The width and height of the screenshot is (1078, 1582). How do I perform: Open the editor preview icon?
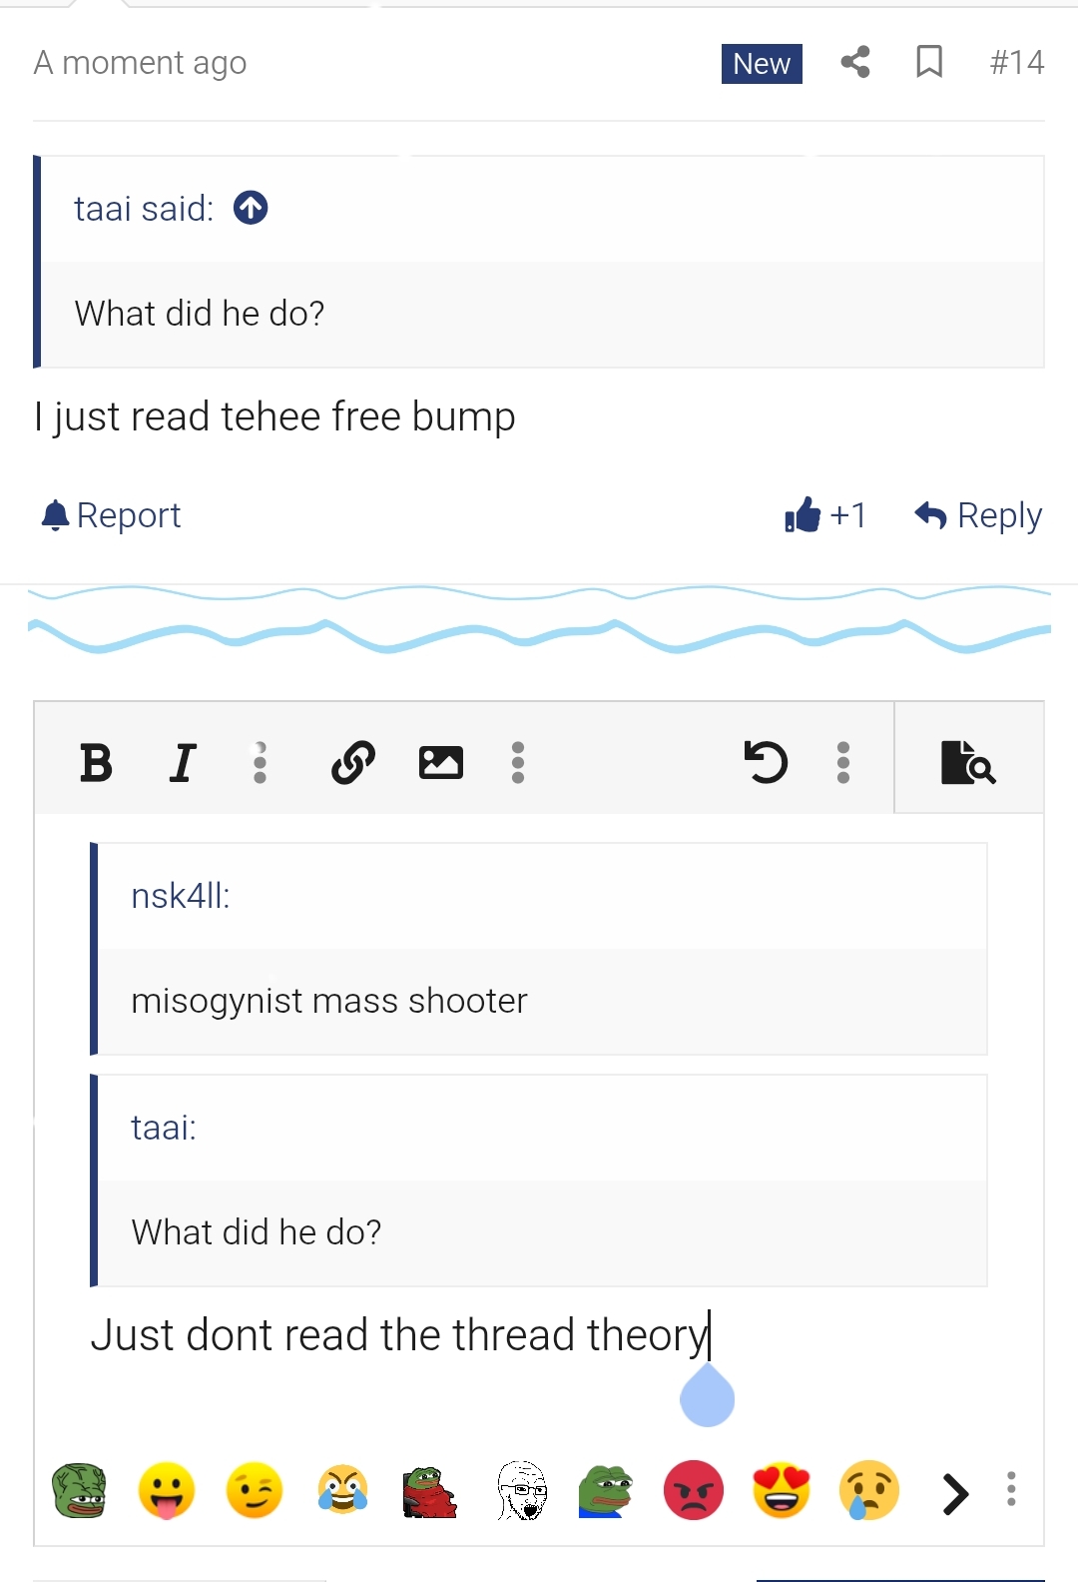pyautogui.click(x=967, y=763)
